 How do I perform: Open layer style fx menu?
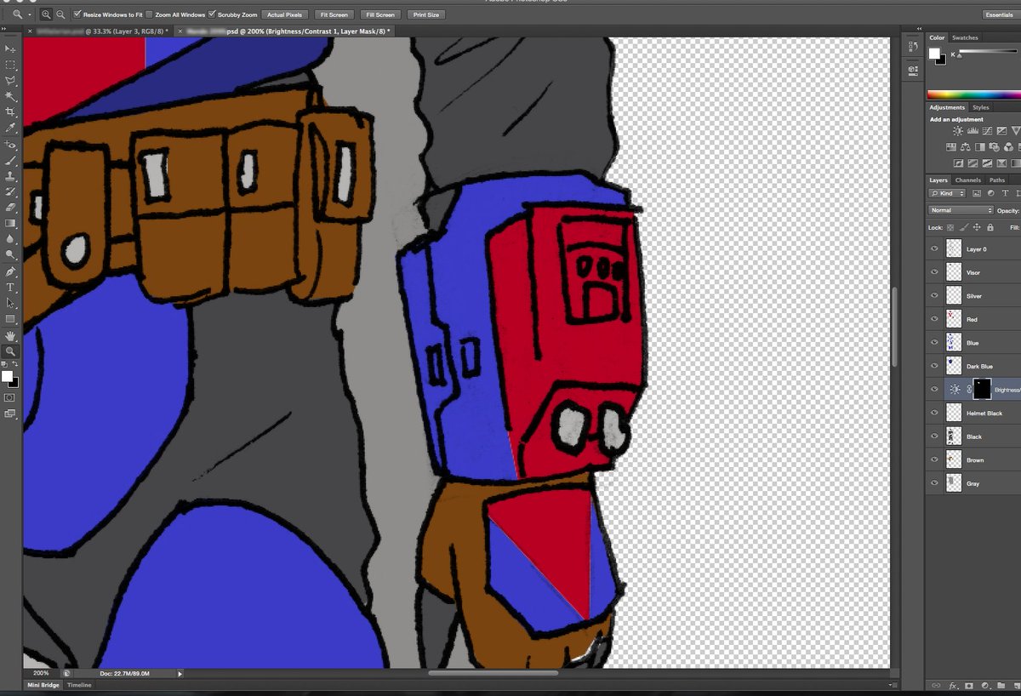(x=953, y=685)
